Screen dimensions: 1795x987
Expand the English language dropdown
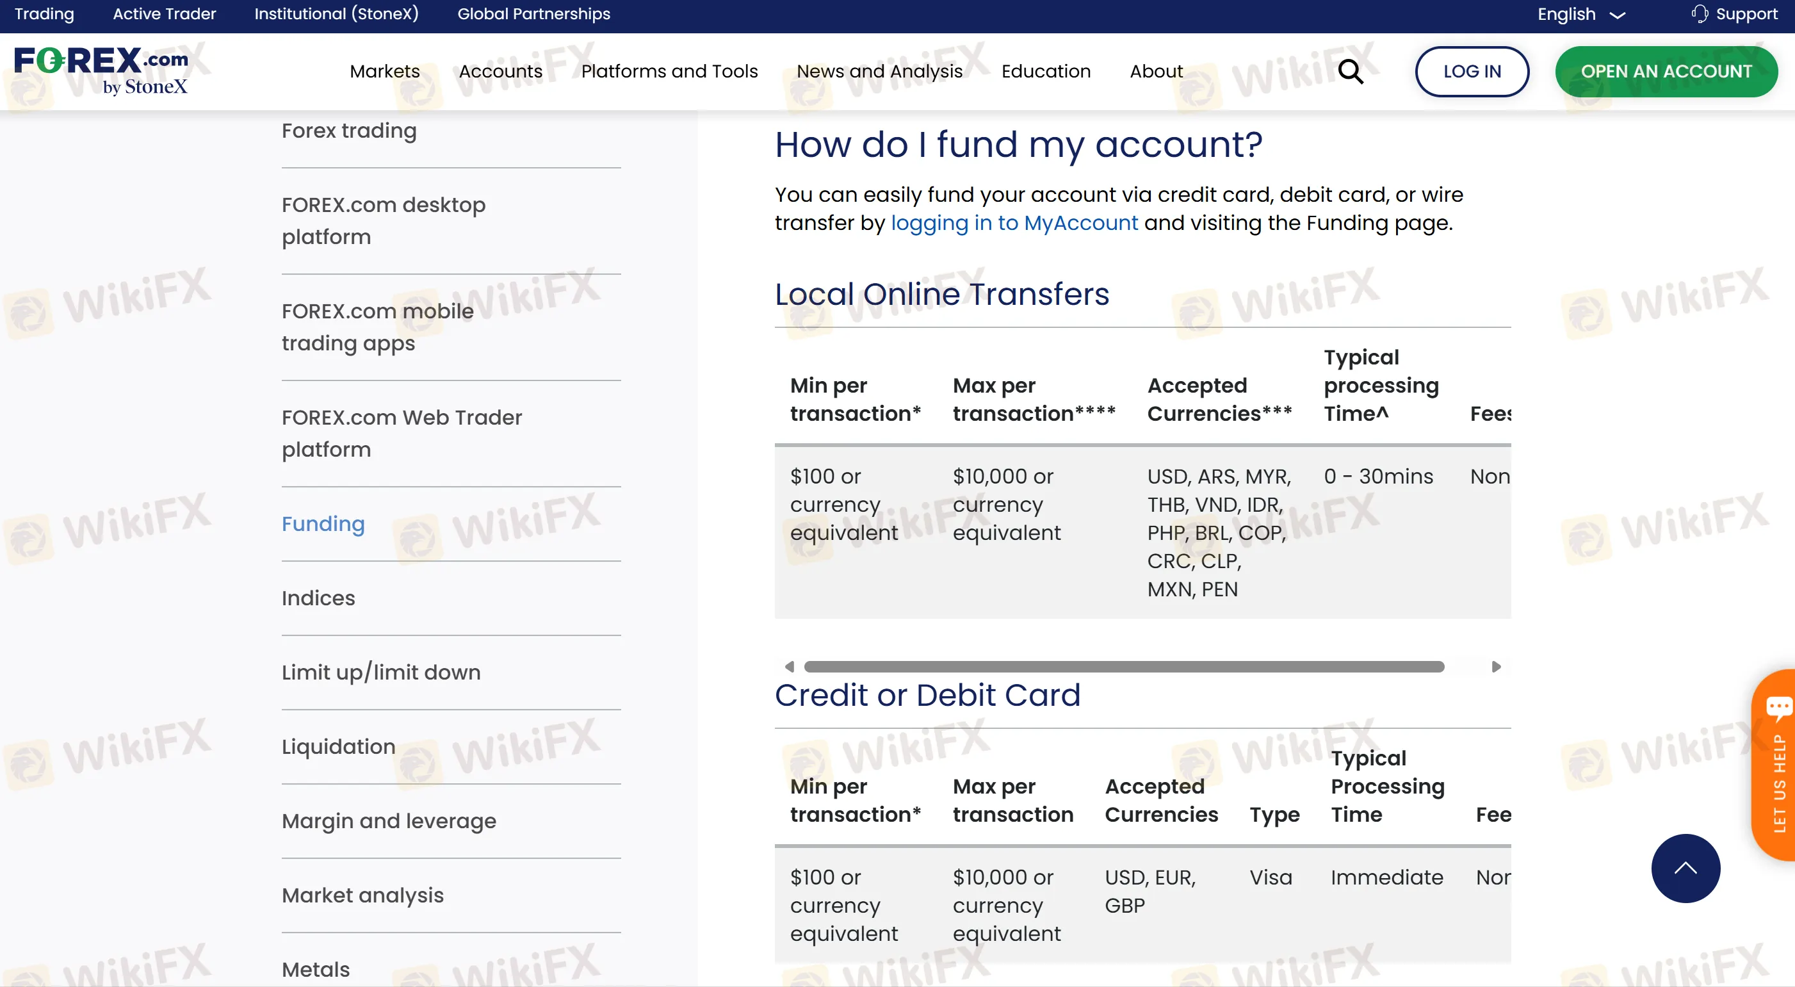click(1580, 14)
